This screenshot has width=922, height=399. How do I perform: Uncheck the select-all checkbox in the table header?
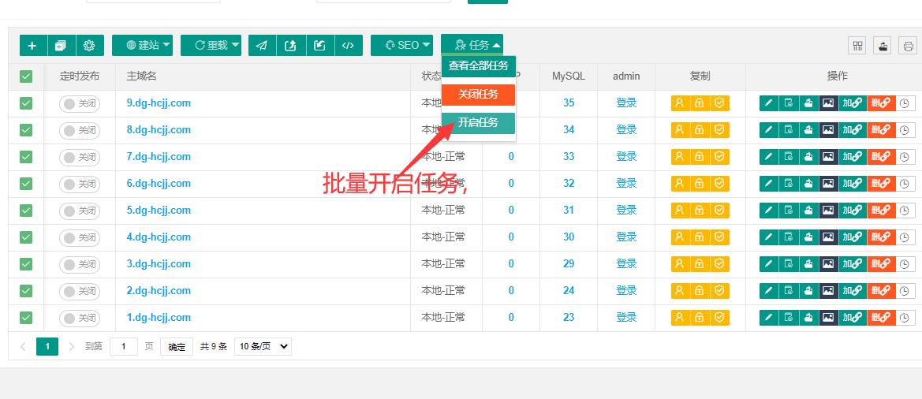tap(26, 76)
